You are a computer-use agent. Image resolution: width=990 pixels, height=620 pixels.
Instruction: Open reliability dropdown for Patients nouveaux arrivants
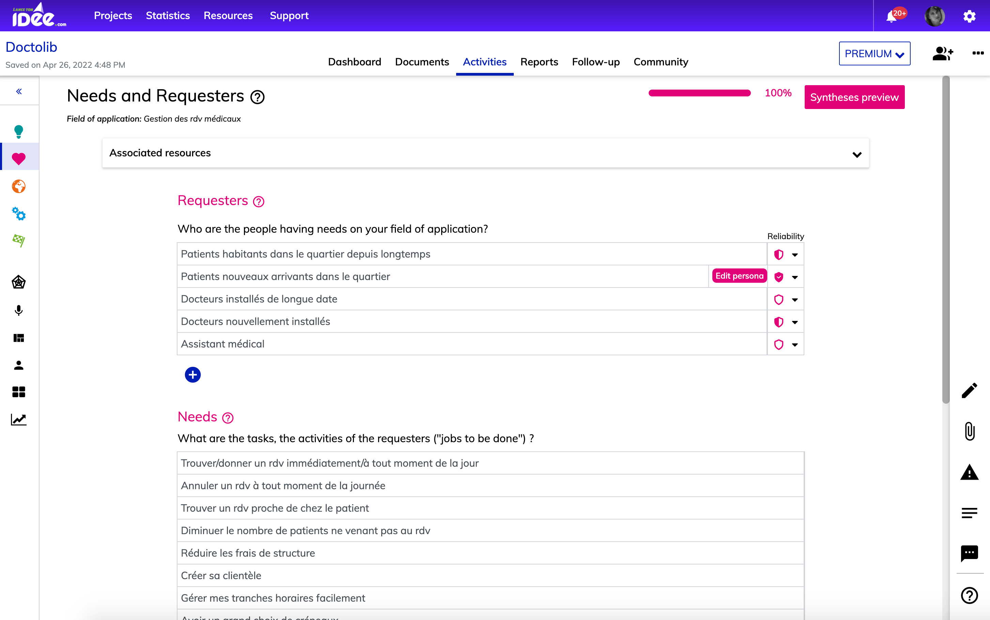[x=794, y=277]
